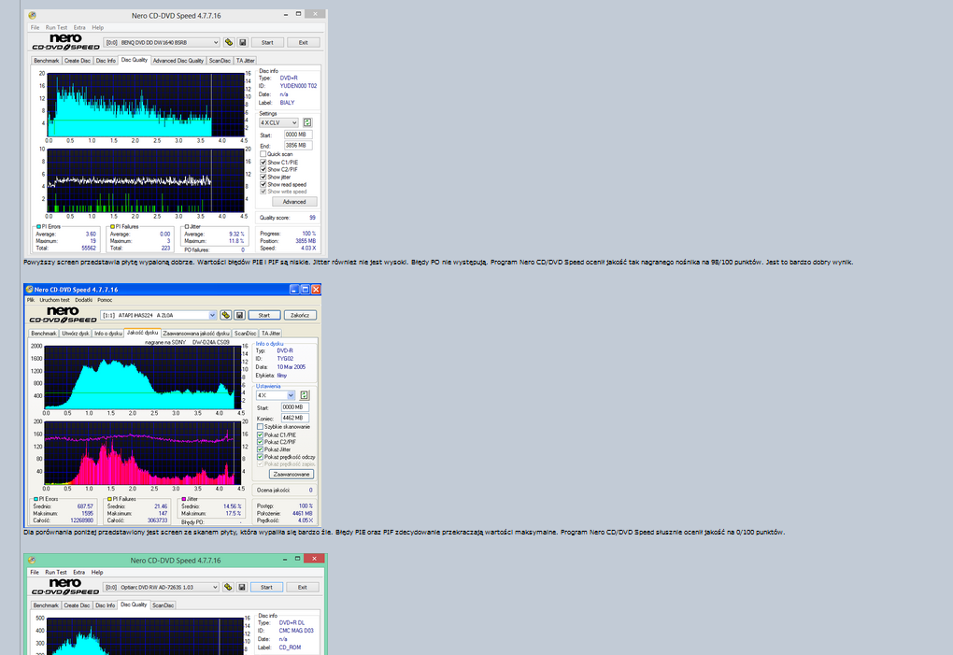Screen dimensions: 953x655
Task: Click Start button in BENQ window
Action: 267,43
